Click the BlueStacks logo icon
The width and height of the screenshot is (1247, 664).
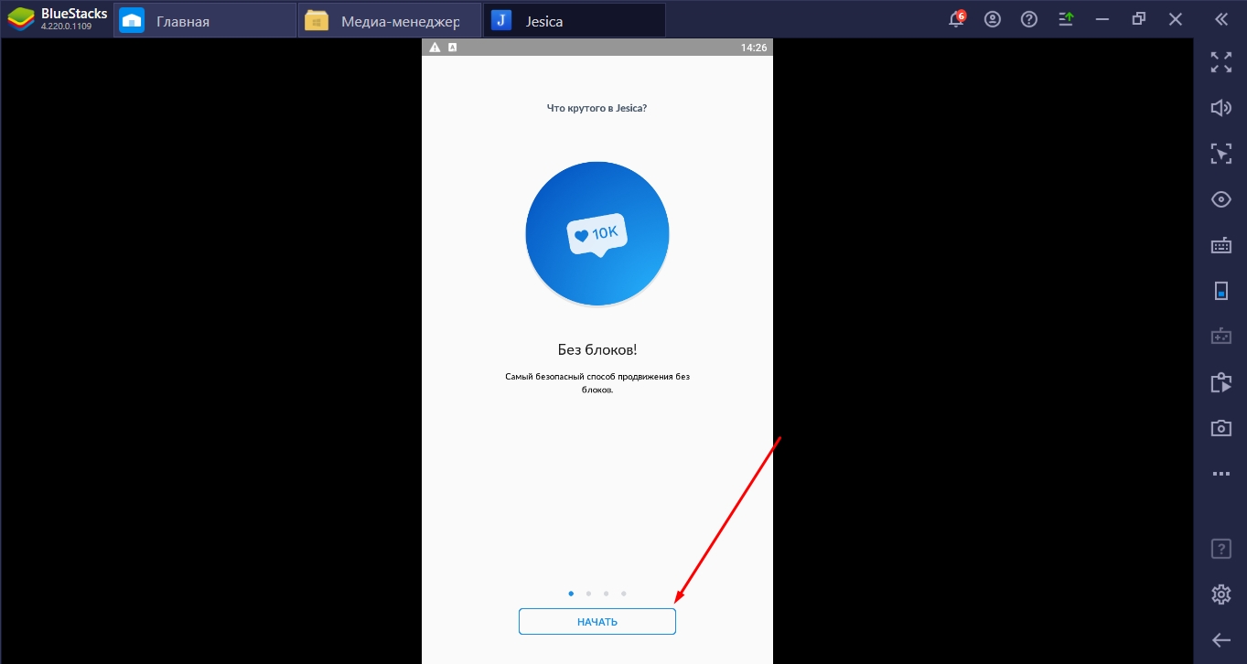click(21, 18)
